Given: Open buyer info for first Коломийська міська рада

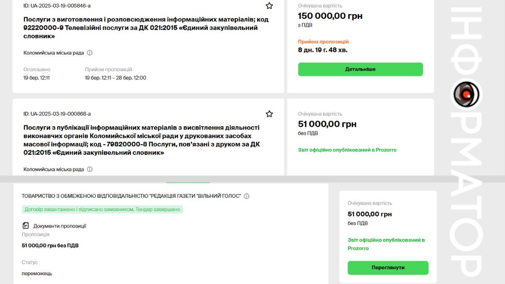Looking at the screenshot, I should pyautogui.click(x=89, y=53).
